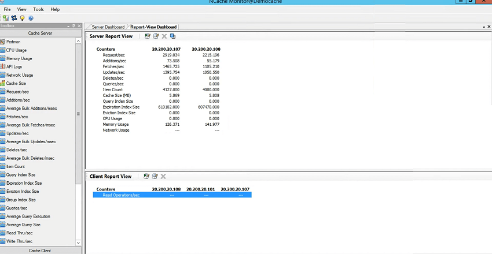Select the Network Usage counter icon
The width and height of the screenshot is (492, 254).
[2, 75]
